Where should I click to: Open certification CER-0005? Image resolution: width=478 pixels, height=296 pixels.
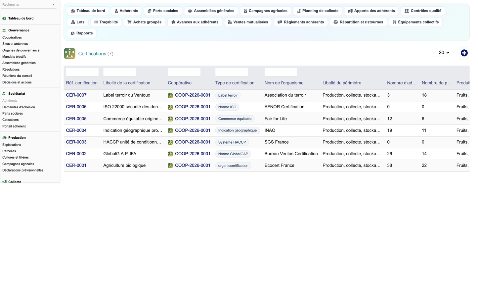click(x=76, y=119)
